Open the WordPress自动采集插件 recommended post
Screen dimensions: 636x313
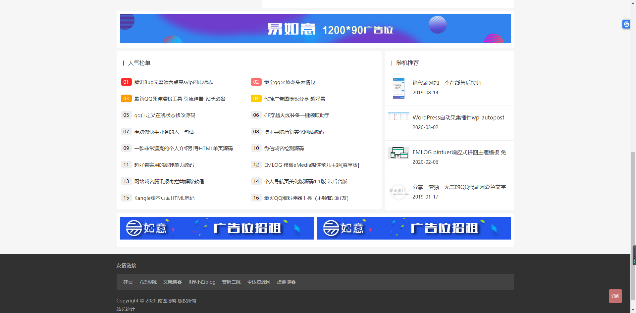pos(459,117)
